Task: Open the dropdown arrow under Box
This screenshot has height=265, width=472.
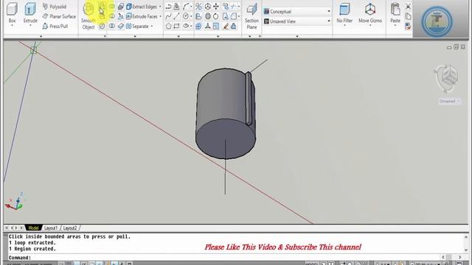Action: (12, 26)
